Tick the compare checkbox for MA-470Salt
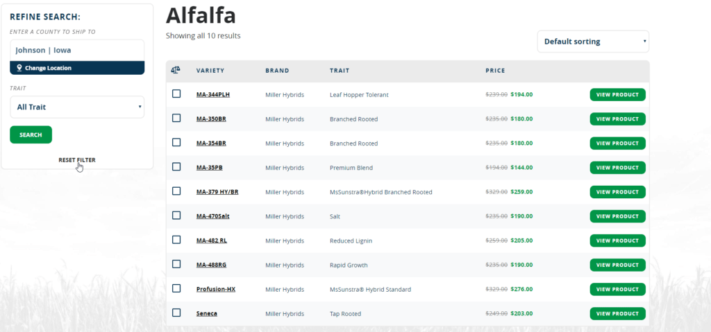Viewport: 711px width, 332px height. pos(176,216)
